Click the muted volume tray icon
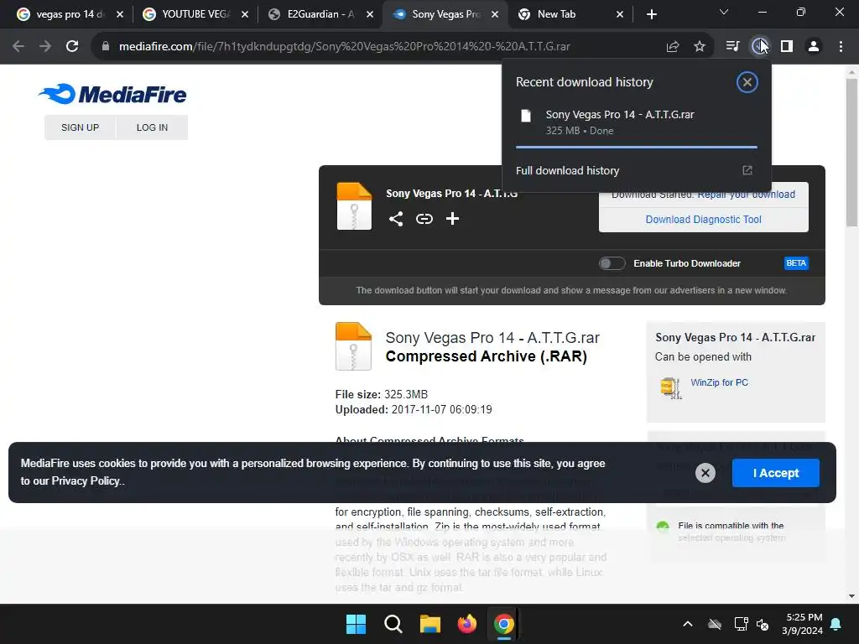Image resolution: width=859 pixels, height=644 pixels. [x=763, y=624]
